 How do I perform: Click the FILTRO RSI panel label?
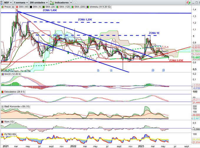pos(10,134)
